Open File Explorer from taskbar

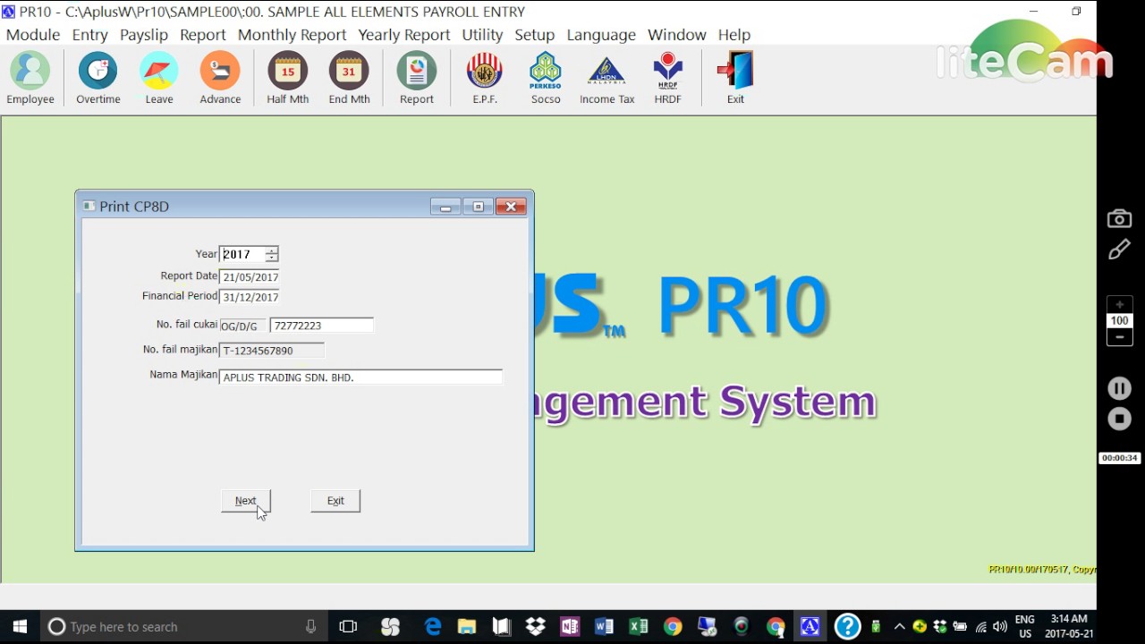coord(467,627)
